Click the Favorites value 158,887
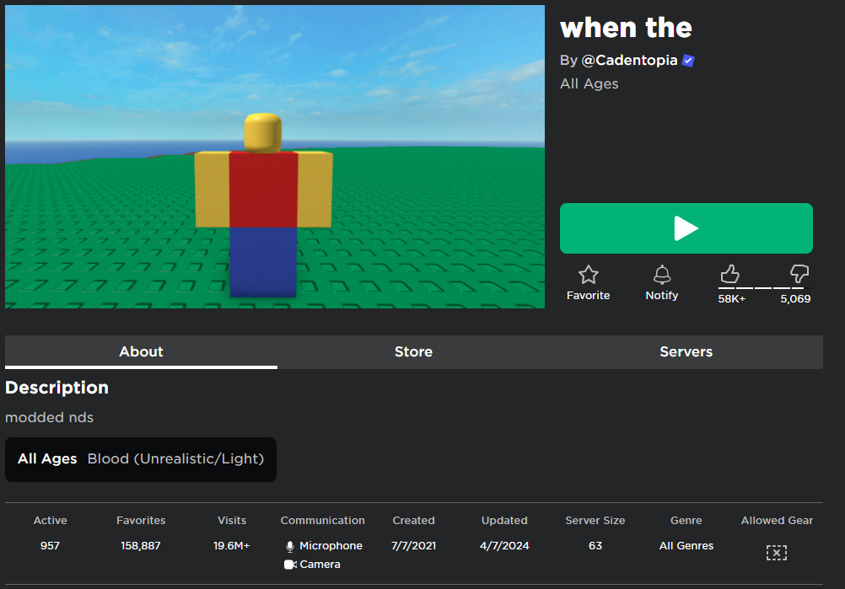 pyautogui.click(x=141, y=546)
